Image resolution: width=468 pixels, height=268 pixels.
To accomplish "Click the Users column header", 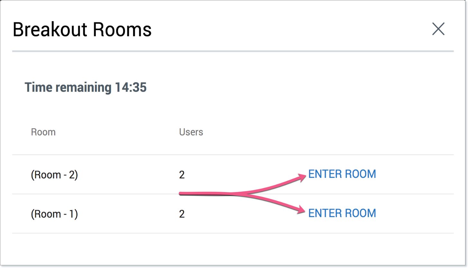I will (191, 132).
